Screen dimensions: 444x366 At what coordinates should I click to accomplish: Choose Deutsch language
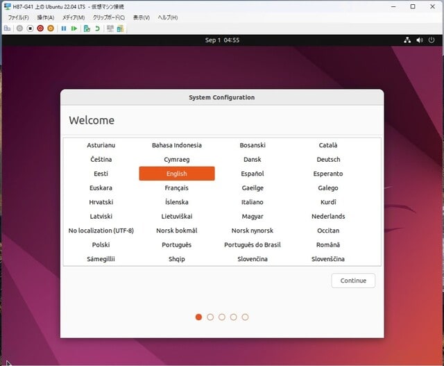[x=328, y=159]
